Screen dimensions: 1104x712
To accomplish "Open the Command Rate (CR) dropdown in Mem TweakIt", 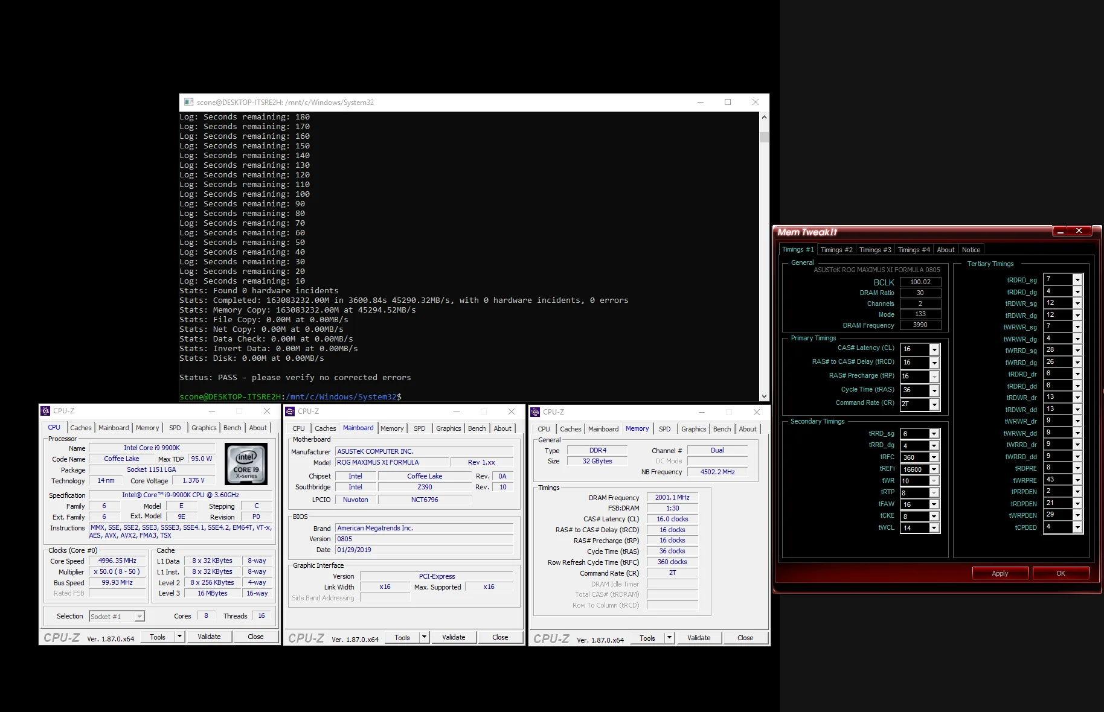I will click(934, 404).
